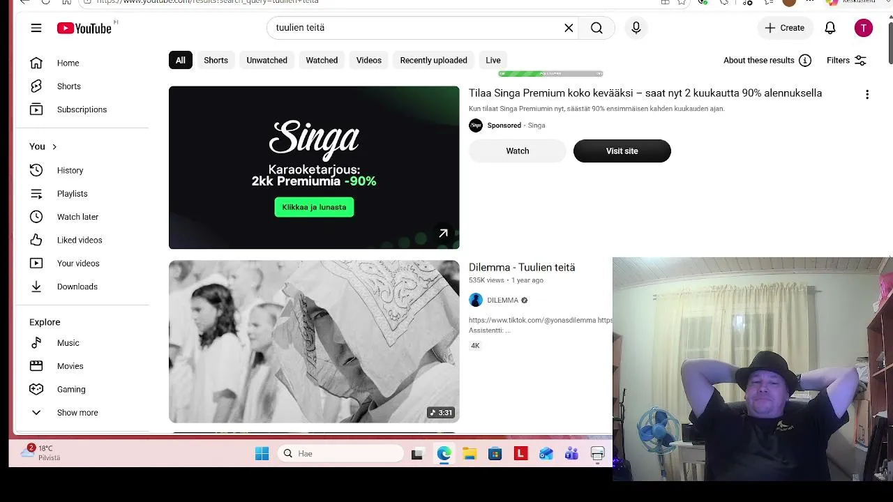Click the 4K badge under Dilemma video
Image resolution: width=893 pixels, height=502 pixels.
tap(475, 346)
